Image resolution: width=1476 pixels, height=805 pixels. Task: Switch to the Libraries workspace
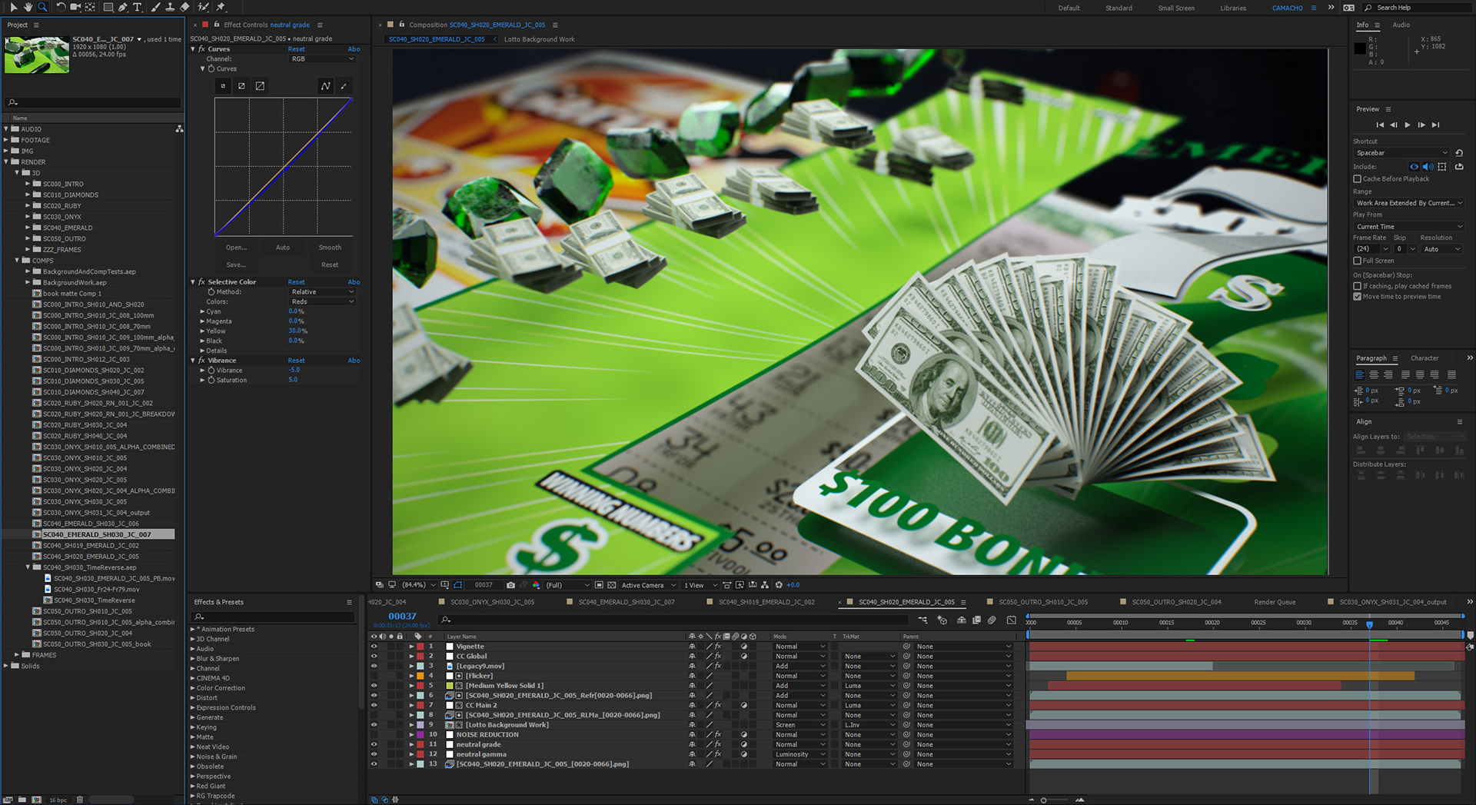(x=1233, y=8)
